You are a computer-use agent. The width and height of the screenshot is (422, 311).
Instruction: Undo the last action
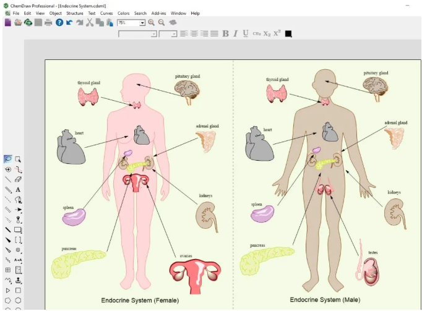pos(69,22)
